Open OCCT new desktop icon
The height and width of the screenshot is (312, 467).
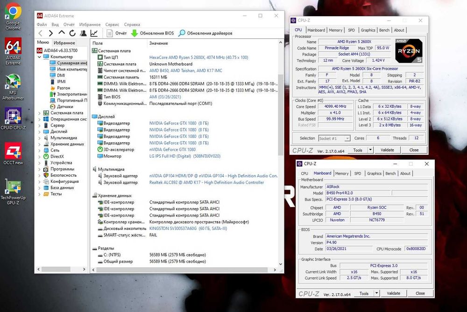coord(13,153)
